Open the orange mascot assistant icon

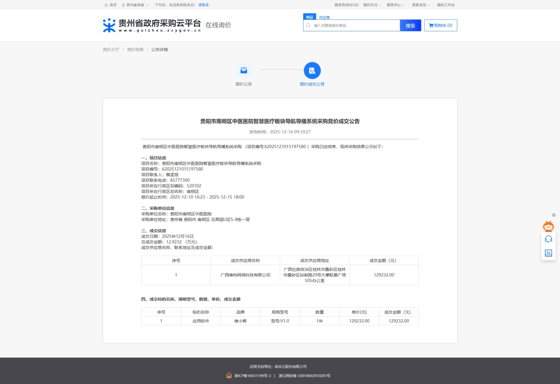pyautogui.click(x=548, y=226)
